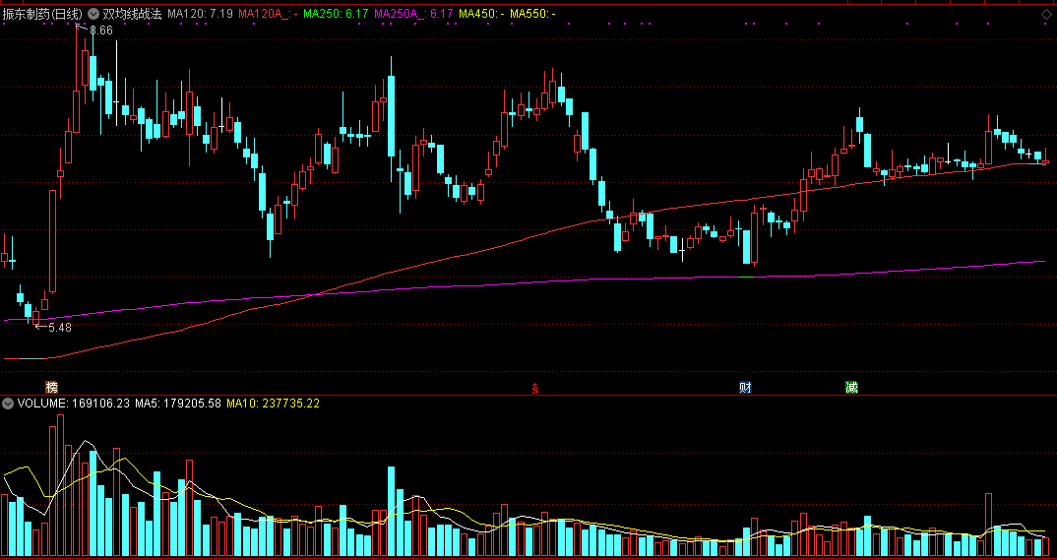The image size is (1057, 560).
Task: Click the 振东制药(日线) stock title
Action: (42, 14)
